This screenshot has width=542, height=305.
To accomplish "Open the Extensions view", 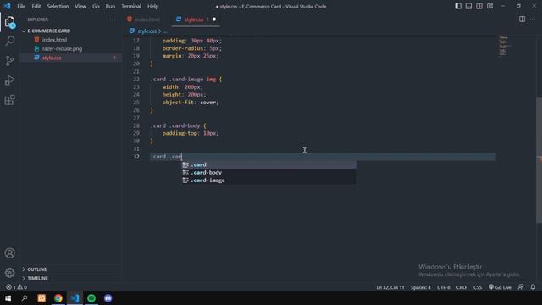I will (9, 100).
